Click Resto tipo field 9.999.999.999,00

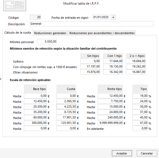[x=110, y=123]
